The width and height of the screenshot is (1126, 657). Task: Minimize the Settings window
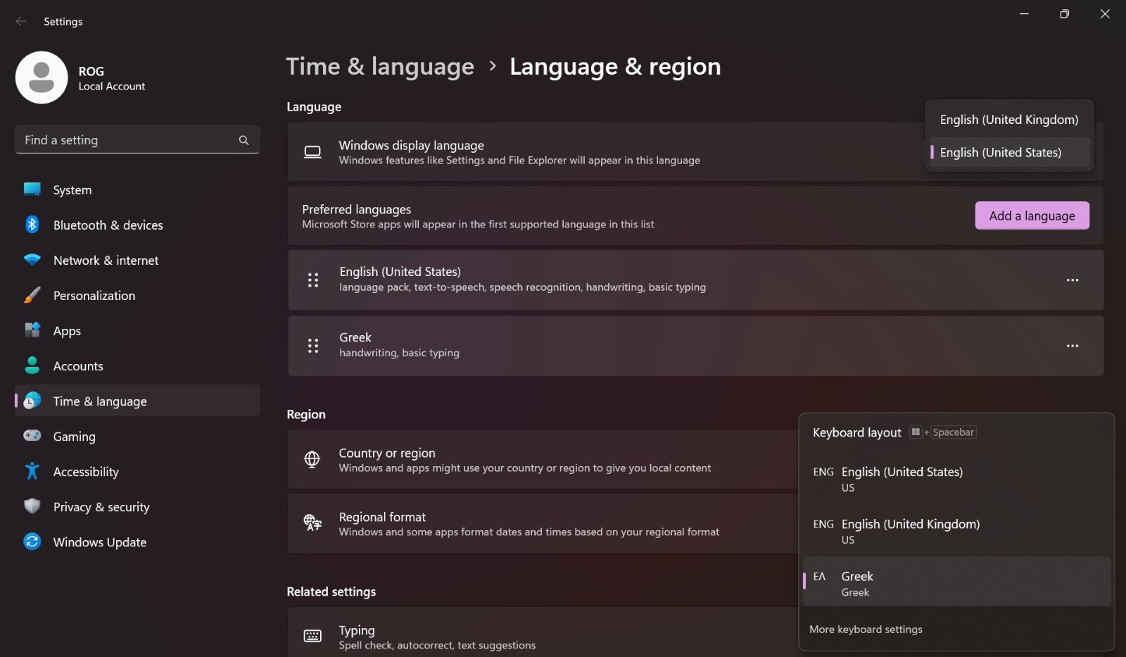point(1024,14)
